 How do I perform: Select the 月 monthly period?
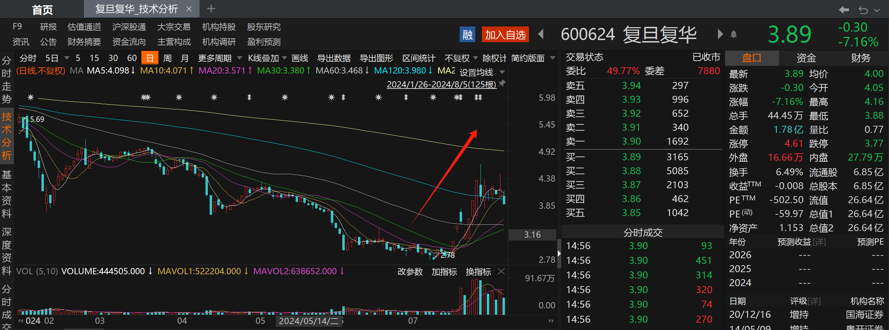point(185,58)
